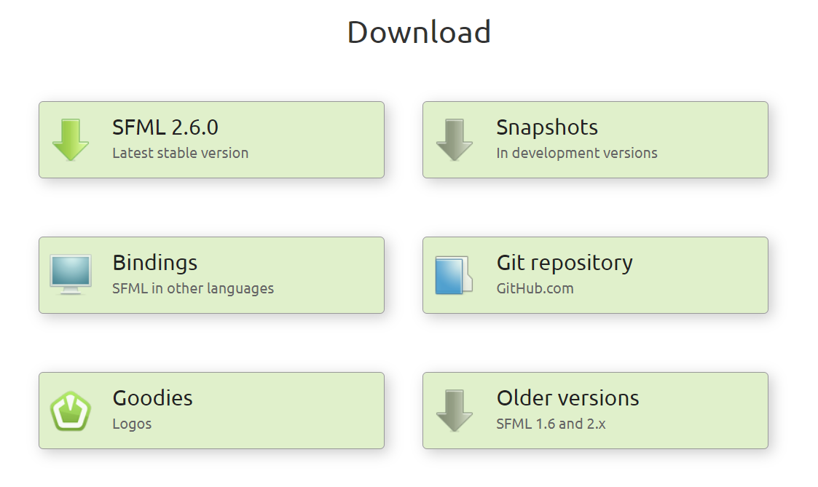Go to the Bindings page title
818x487 pixels.
pyautogui.click(x=155, y=263)
